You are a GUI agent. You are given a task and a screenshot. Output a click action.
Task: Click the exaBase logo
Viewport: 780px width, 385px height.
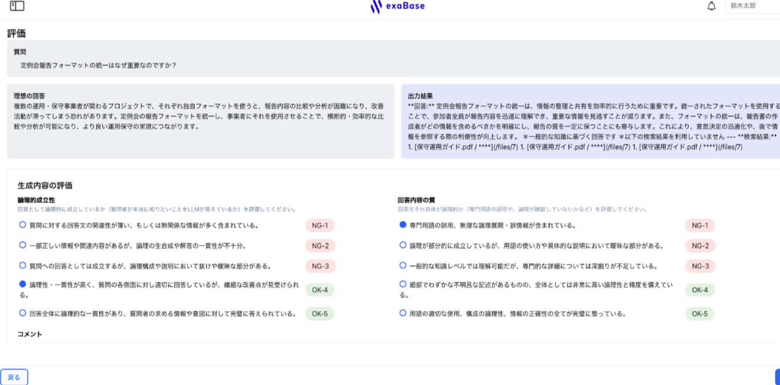tap(398, 6)
